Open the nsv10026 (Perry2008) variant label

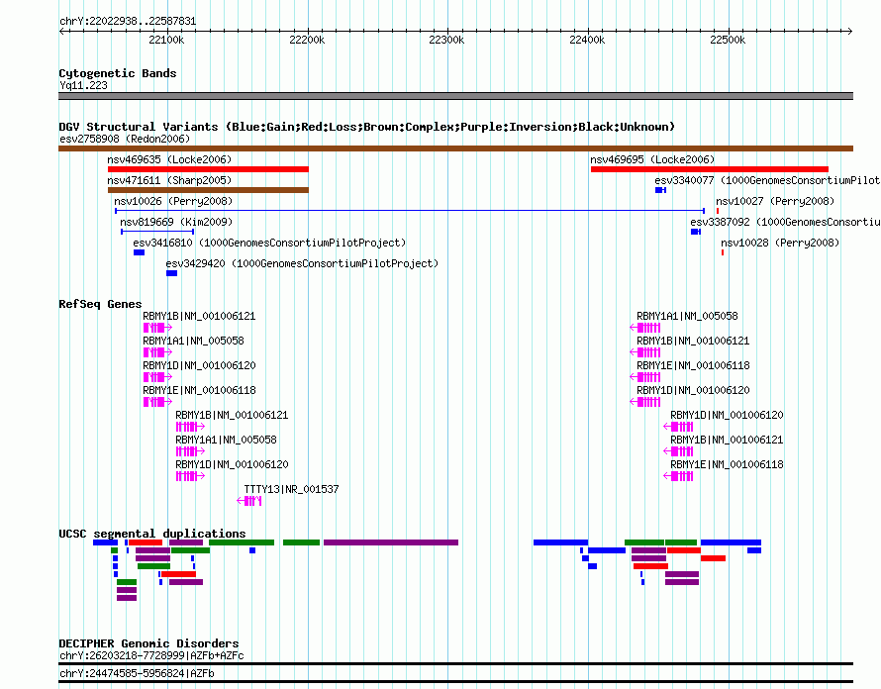coord(173,201)
